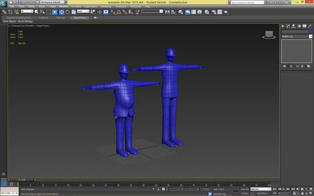
Task: Toggle Percent Snap
Action: coord(125,12)
